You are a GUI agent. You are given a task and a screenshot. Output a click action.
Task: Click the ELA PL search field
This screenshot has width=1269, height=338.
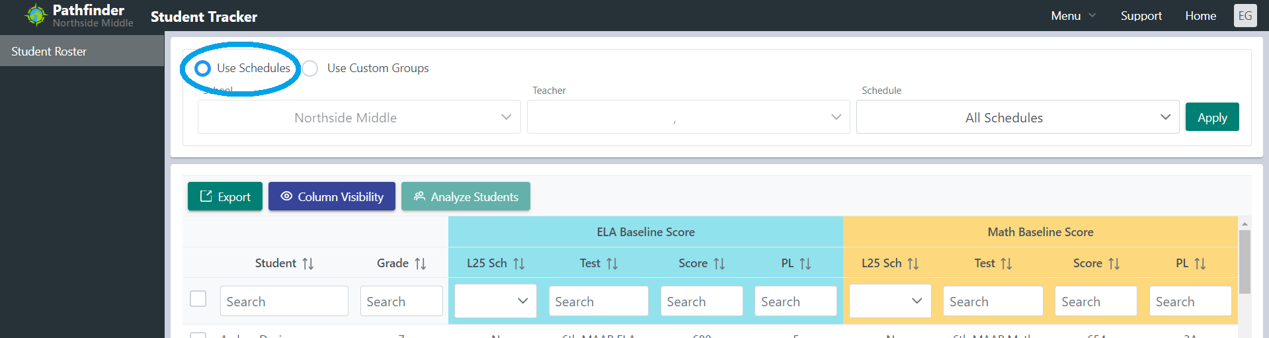tap(796, 301)
